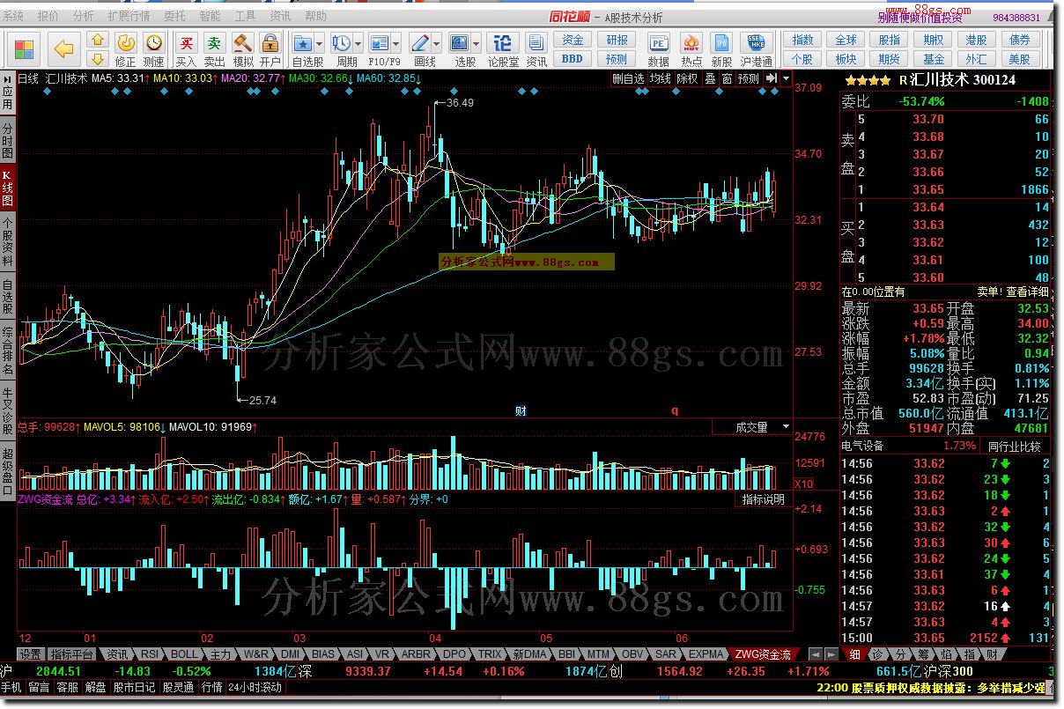Click the 卖出 sell icon

click(214, 49)
